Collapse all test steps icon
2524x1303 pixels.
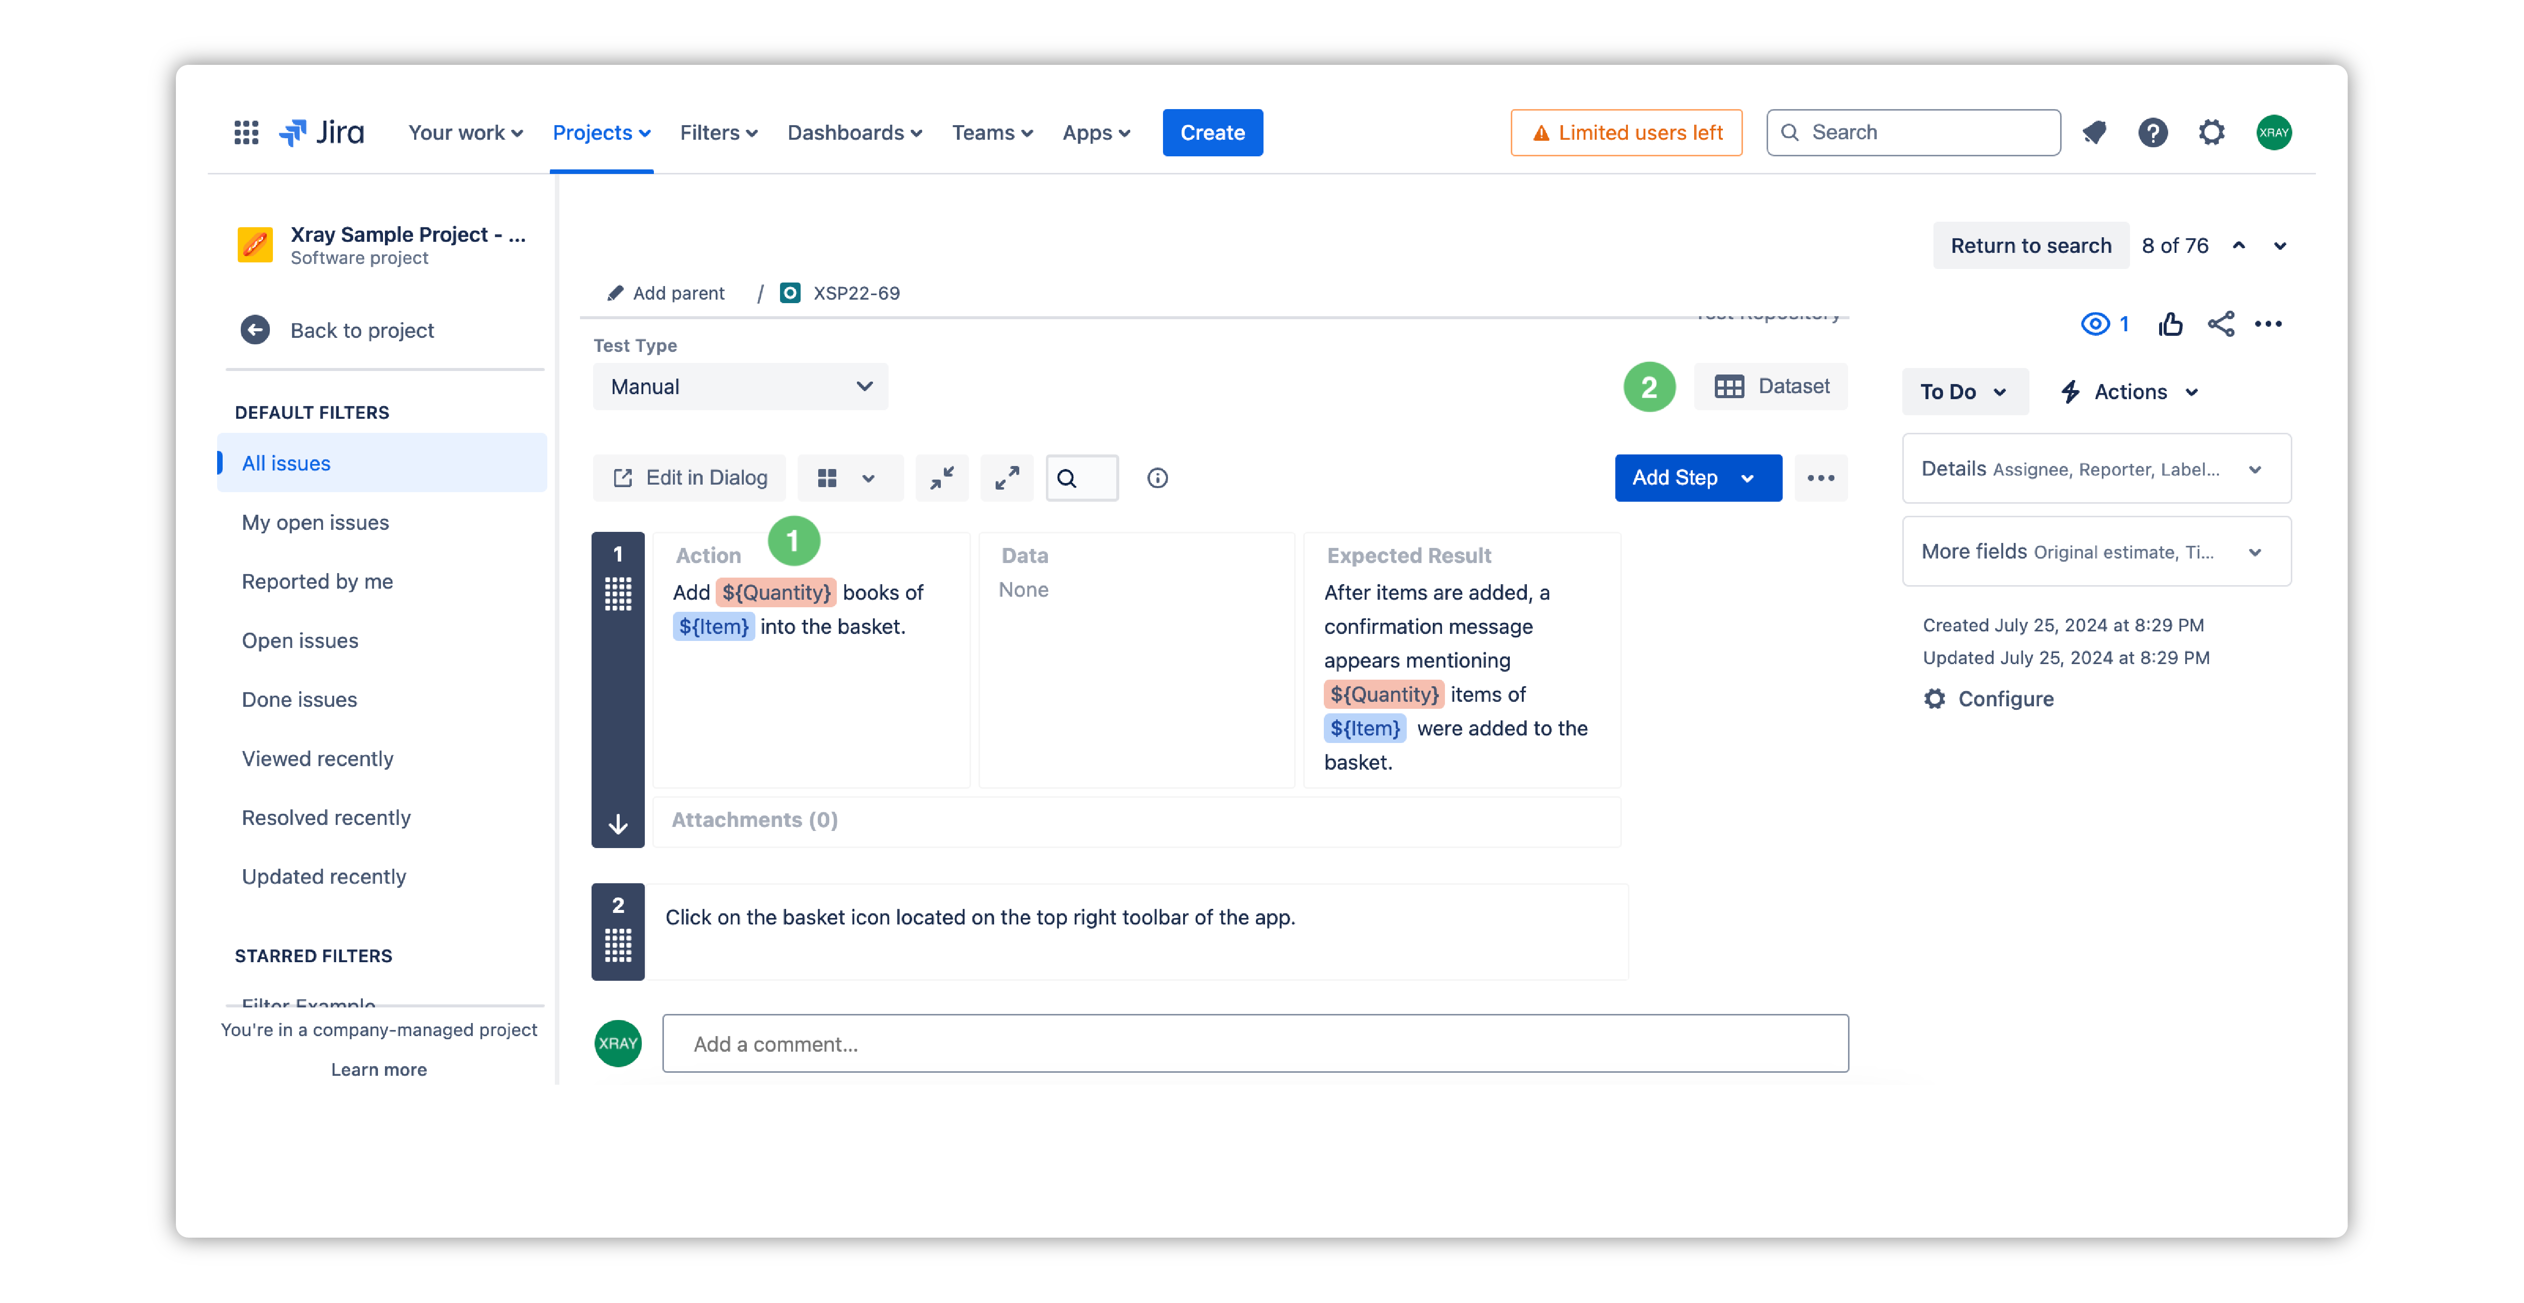[x=942, y=478]
